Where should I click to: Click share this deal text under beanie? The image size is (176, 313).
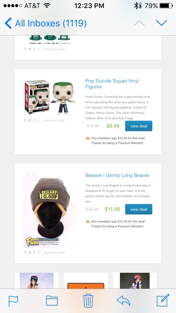54,252
